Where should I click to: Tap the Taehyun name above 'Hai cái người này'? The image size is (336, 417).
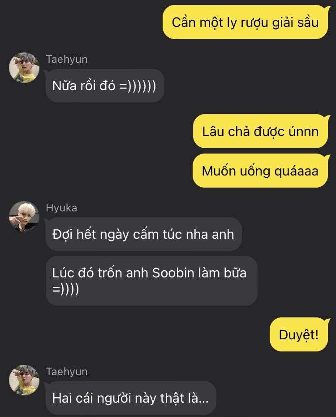click(x=67, y=372)
